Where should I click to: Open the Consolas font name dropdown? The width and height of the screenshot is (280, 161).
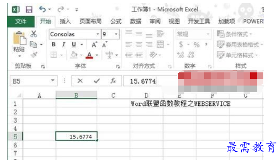pyautogui.click(x=97, y=34)
